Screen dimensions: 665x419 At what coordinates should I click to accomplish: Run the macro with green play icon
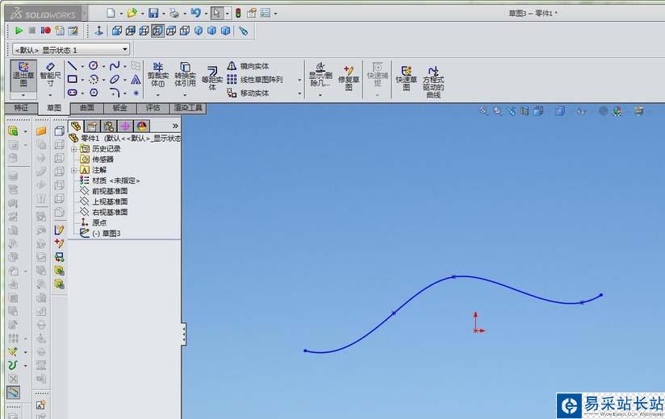click(x=19, y=31)
